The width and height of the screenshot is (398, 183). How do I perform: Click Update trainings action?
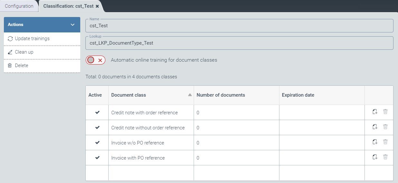32,39
